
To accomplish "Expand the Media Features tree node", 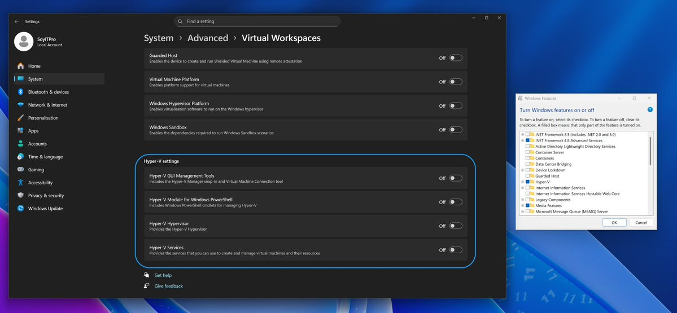I will click(522, 206).
